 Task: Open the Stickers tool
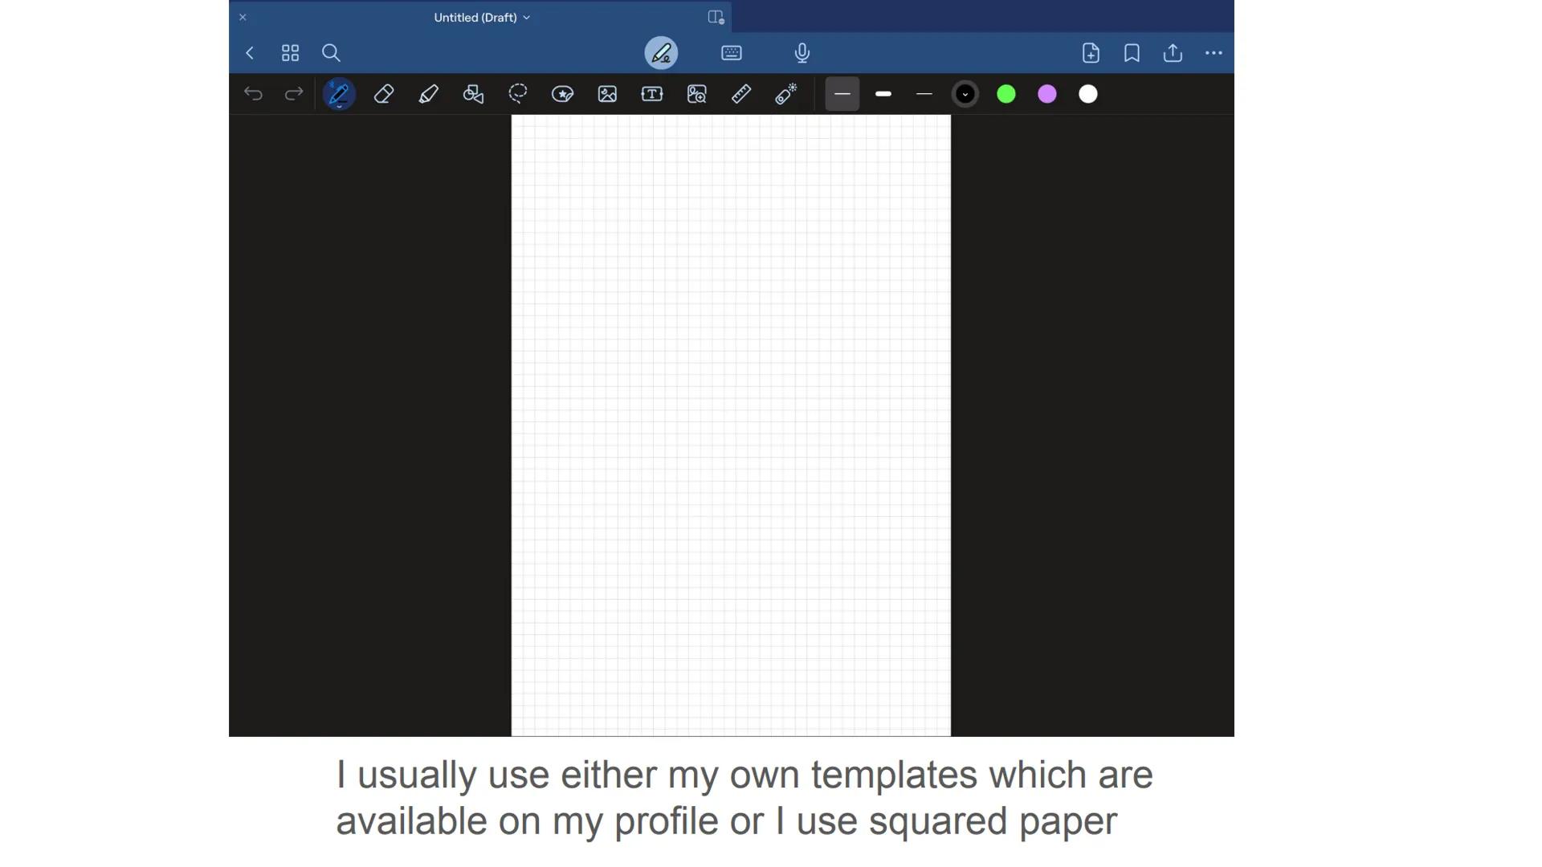click(562, 94)
